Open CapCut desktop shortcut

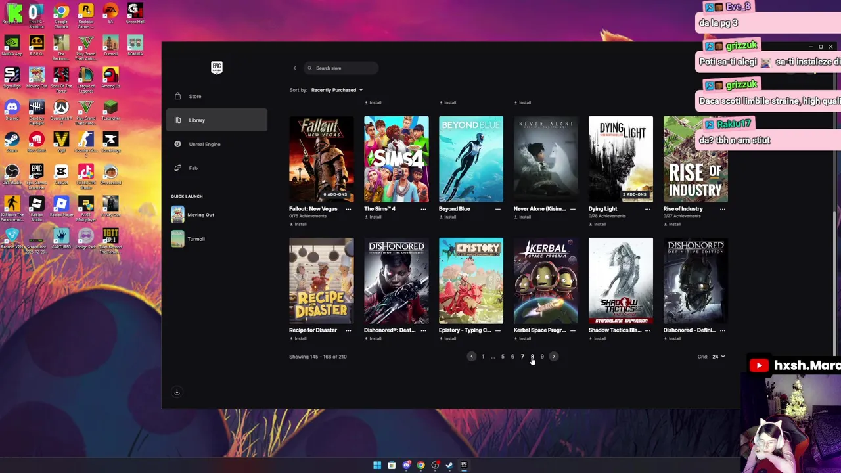pos(61,175)
